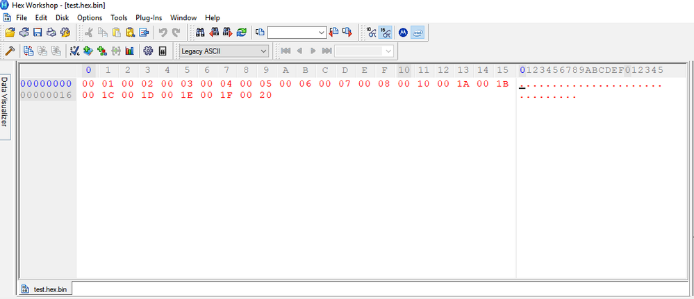This screenshot has width=694, height=299.
Task: Open the Legacy ASCII character set dropdown
Action: (224, 51)
